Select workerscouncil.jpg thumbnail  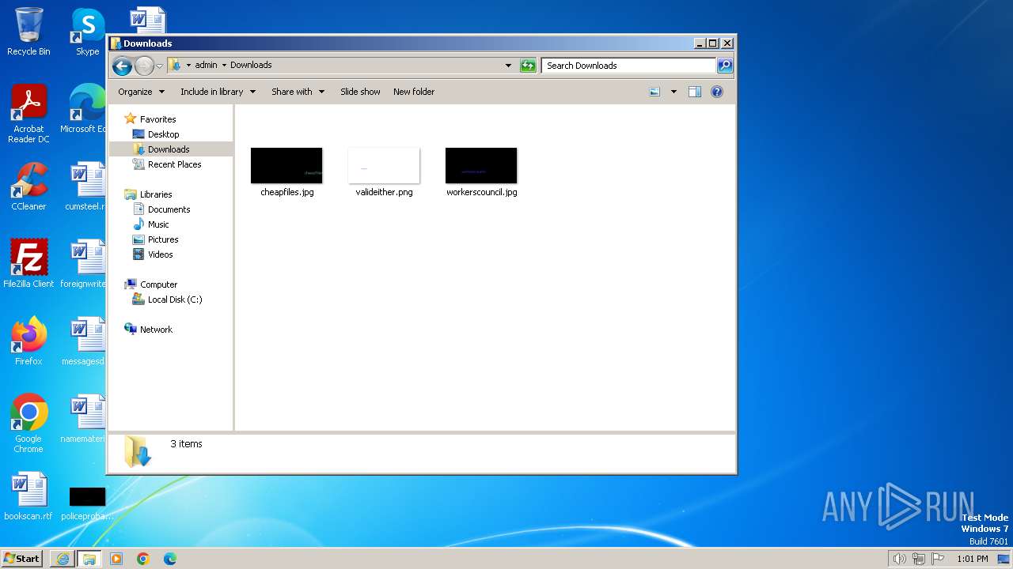(481, 165)
